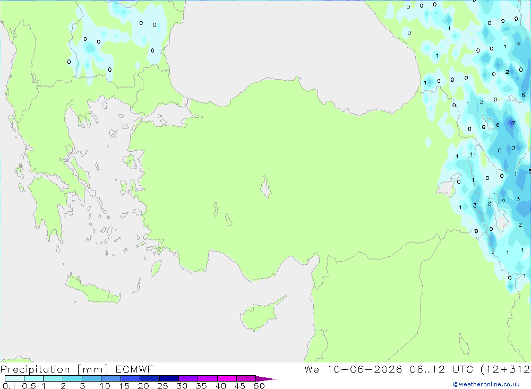Viewport: 531px width, 389px height.
Task: Click the legend label '50'
Action: [x=260, y=386]
